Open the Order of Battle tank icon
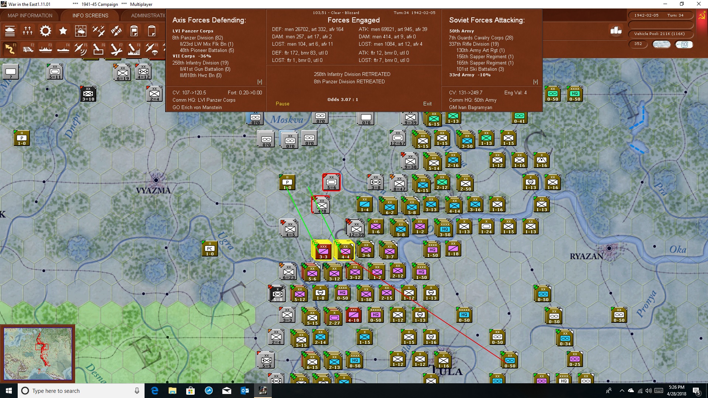The width and height of the screenshot is (708, 398). click(x=10, y=31)
